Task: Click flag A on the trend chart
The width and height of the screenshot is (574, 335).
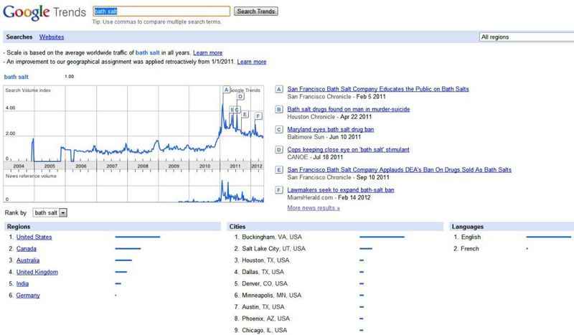Action: (x=227, y=90)
